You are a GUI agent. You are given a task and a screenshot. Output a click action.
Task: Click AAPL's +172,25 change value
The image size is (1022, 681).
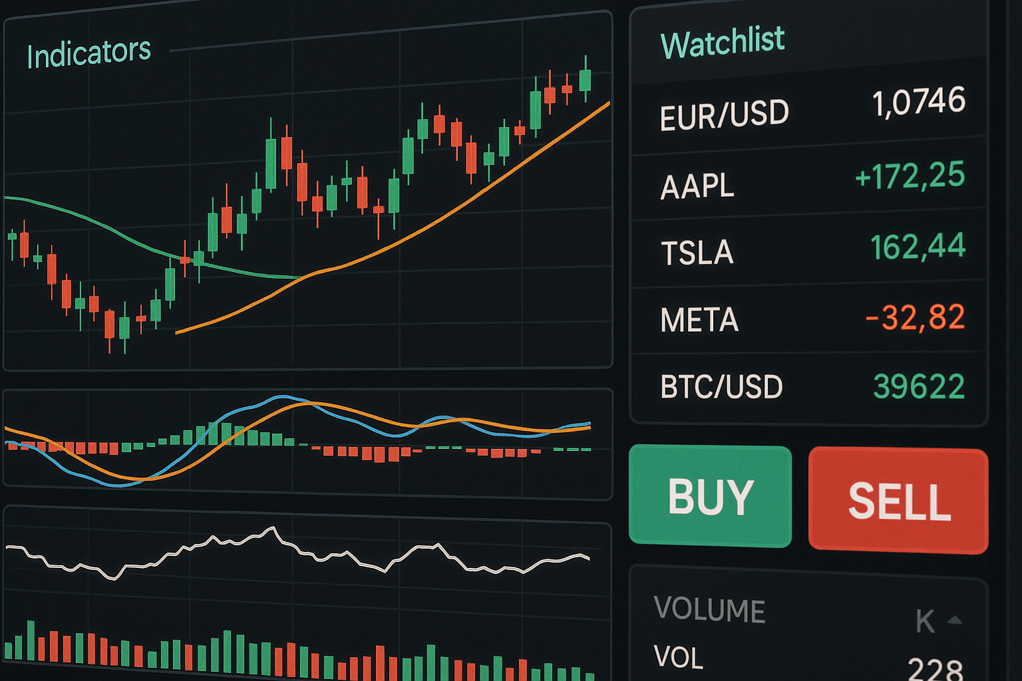coord(910,176)
